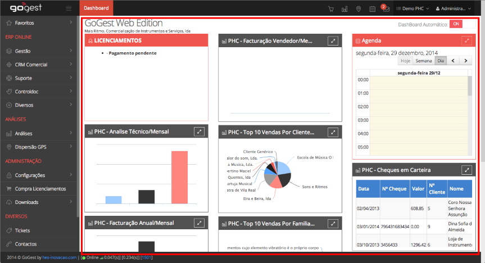485x263 pixels.
Task: Open Tickets menu item label
Action: coord(22,230)
